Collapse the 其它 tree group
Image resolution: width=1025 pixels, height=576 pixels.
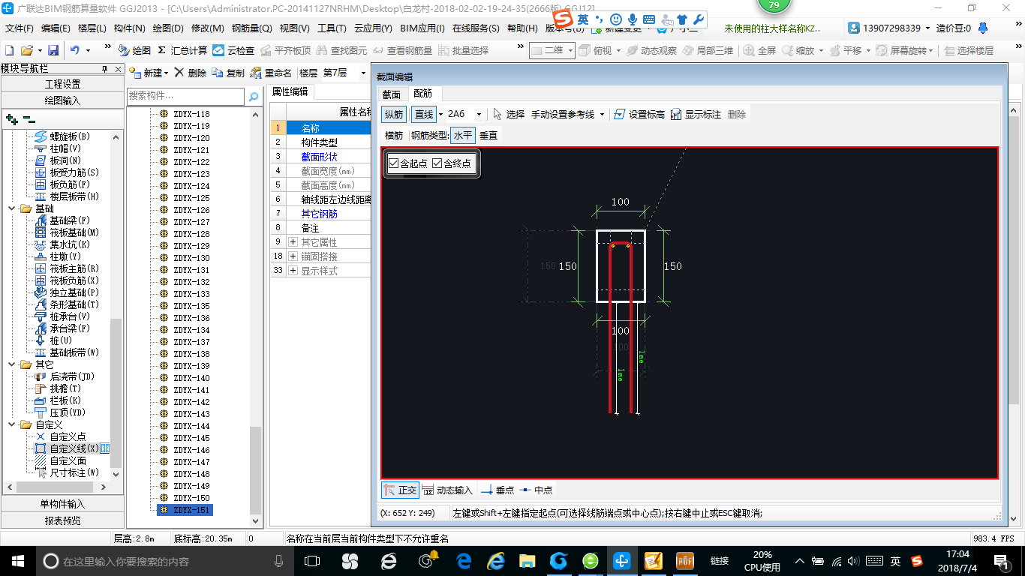[11, 364]
